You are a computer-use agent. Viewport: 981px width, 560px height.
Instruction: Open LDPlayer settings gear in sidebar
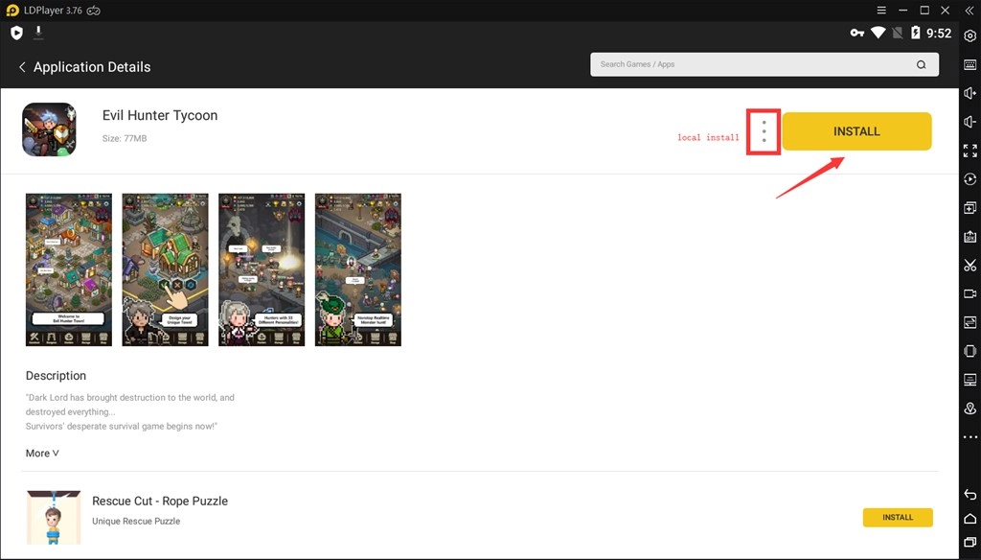coord(970,36)
